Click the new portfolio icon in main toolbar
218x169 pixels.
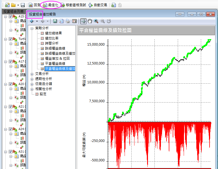pyautogui.click(x=7, y=5)
